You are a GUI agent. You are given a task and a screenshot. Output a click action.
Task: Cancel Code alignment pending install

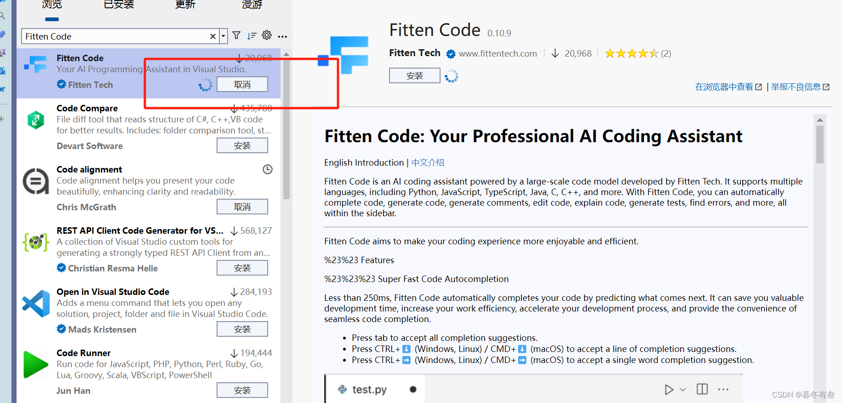point(242,207)
